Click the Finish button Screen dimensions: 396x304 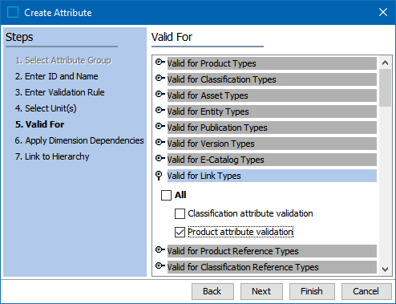pyautogui.click(x=312, y=291)
